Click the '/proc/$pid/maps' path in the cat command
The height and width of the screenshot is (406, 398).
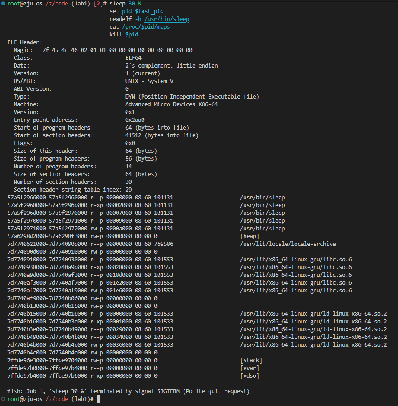point(146,27)
